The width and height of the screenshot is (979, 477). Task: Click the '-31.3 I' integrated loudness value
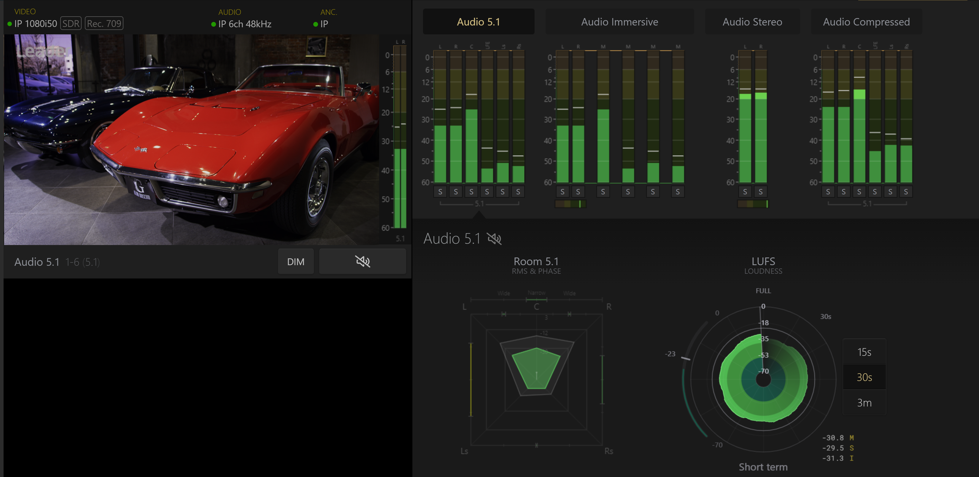[838, 458]
